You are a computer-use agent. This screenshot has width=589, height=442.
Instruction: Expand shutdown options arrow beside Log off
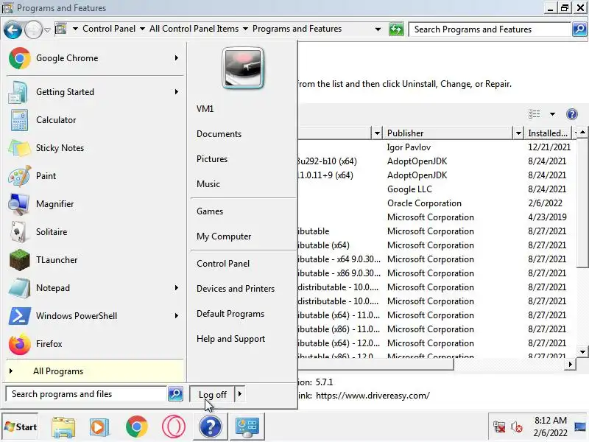point(240,394)
